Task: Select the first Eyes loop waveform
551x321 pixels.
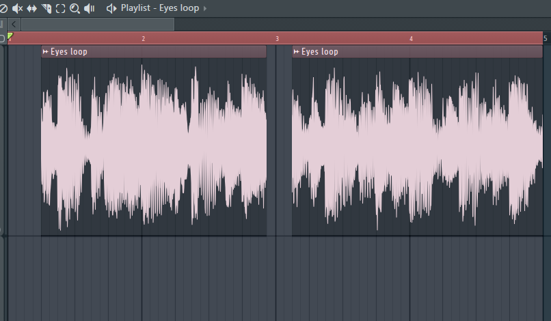Action: pos(154,147)
